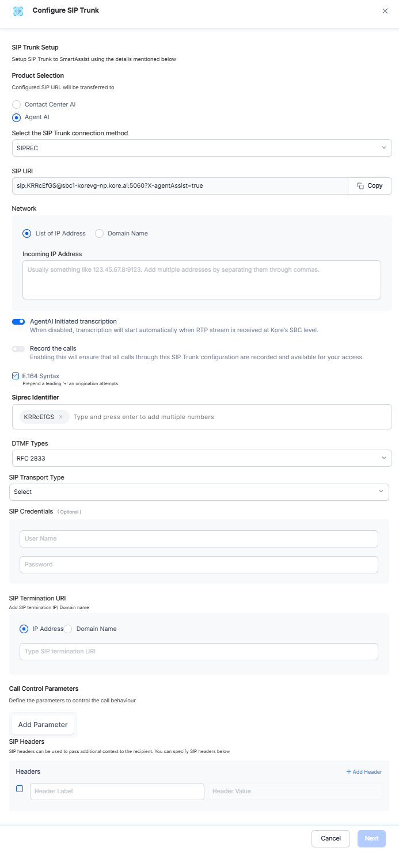
Task: Focus the SIP credentials User Name field
Action: [x=199, y=539]
